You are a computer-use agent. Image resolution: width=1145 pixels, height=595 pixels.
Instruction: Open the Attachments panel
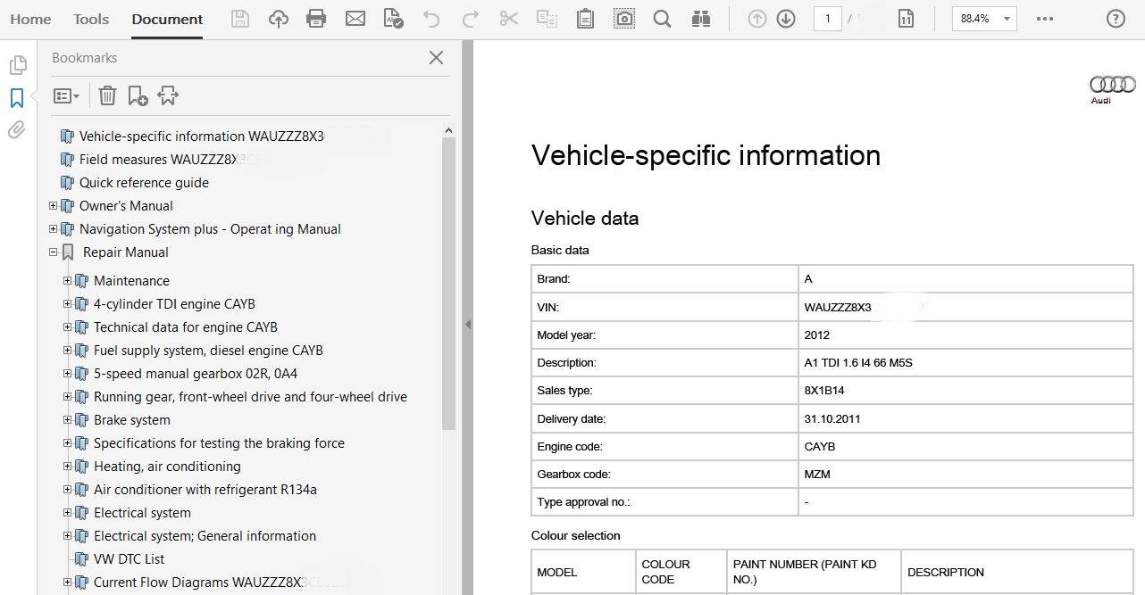tap(16, 129)
